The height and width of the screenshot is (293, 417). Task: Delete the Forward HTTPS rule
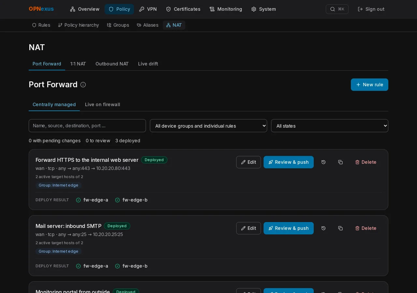click(x=366, y=162)
